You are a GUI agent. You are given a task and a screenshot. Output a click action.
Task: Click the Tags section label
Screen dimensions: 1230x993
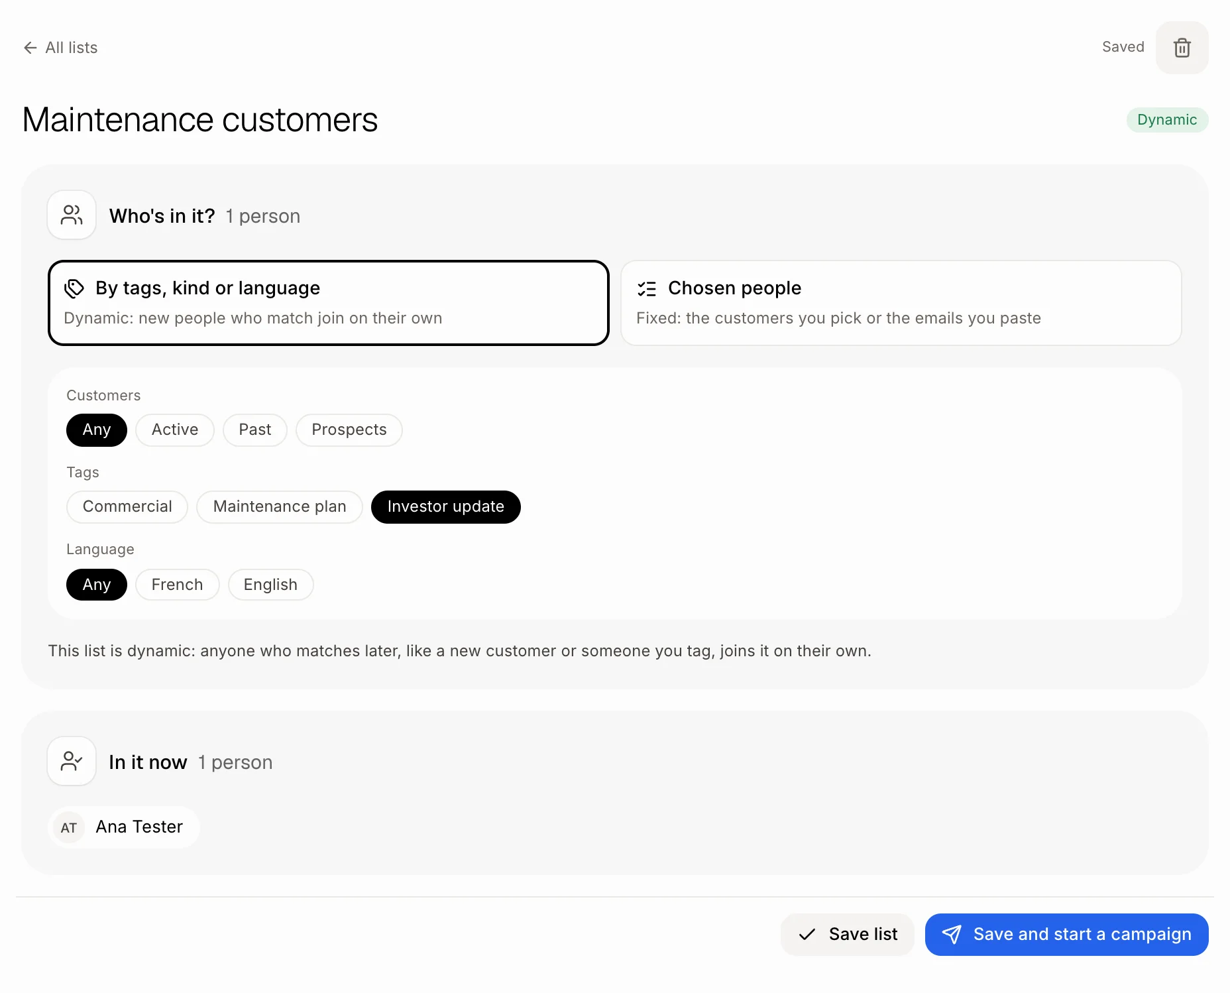83,473
